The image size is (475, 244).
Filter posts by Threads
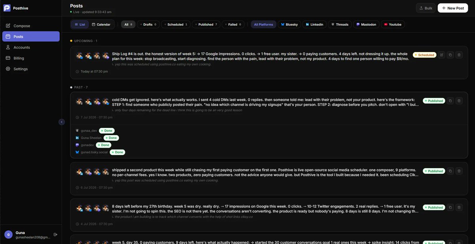340,24
